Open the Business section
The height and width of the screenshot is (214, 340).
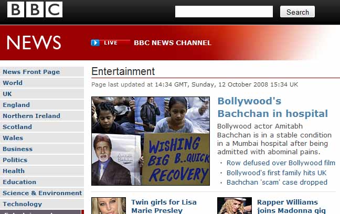coord(42,149)
